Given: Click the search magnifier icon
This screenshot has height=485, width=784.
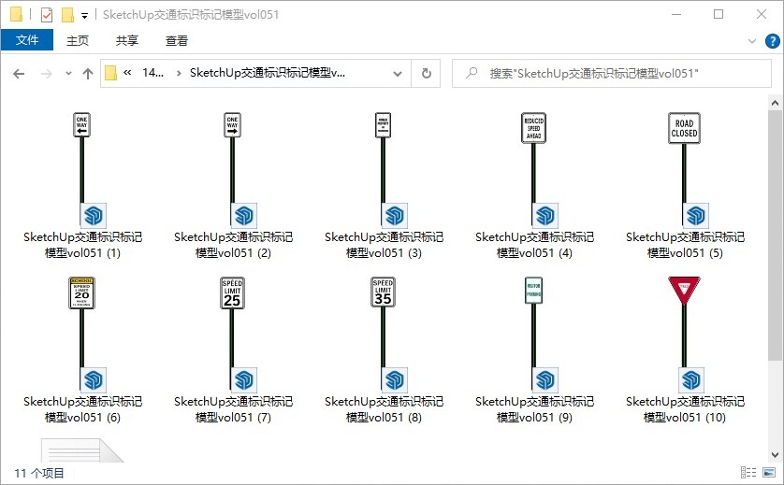Looking at the screenshot, I should pyautogui.click(x=471, y=73).
